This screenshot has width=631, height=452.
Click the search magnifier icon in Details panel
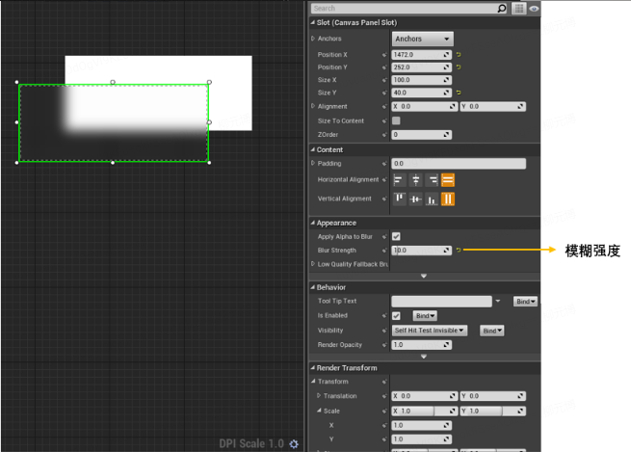click(501, 9)
